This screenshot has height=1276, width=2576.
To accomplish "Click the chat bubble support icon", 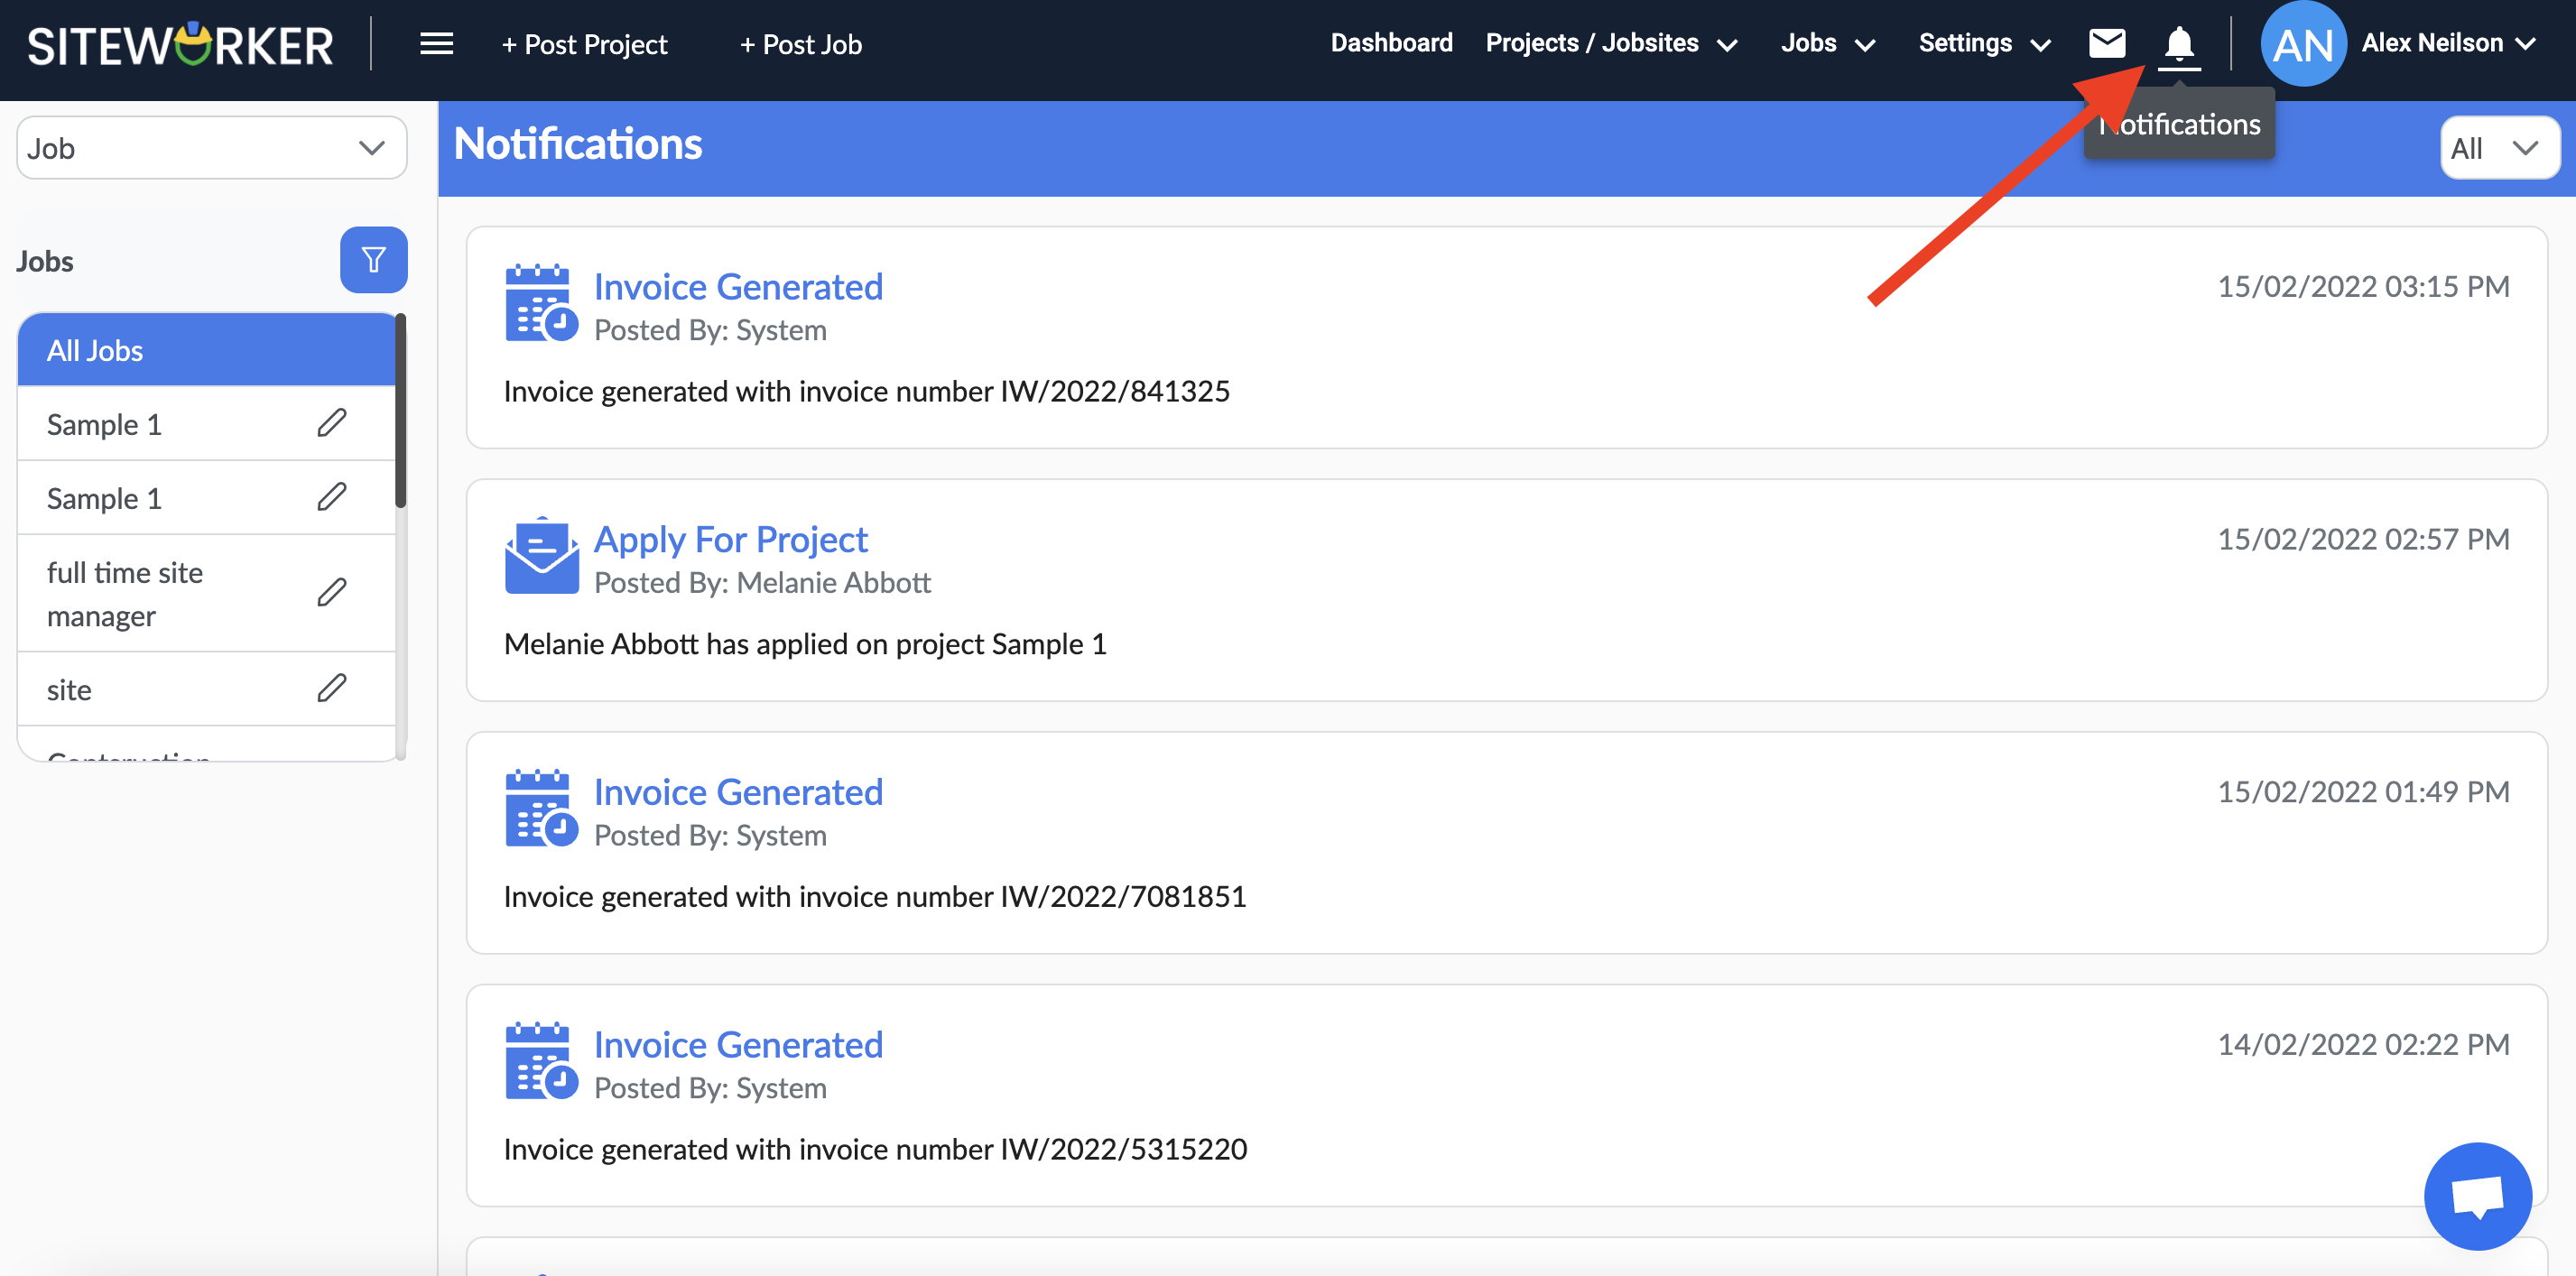I will tap(2480, 1194).
